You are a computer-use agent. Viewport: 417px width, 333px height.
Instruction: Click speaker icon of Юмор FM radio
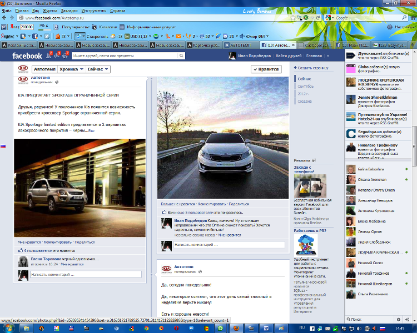[242, 36]
